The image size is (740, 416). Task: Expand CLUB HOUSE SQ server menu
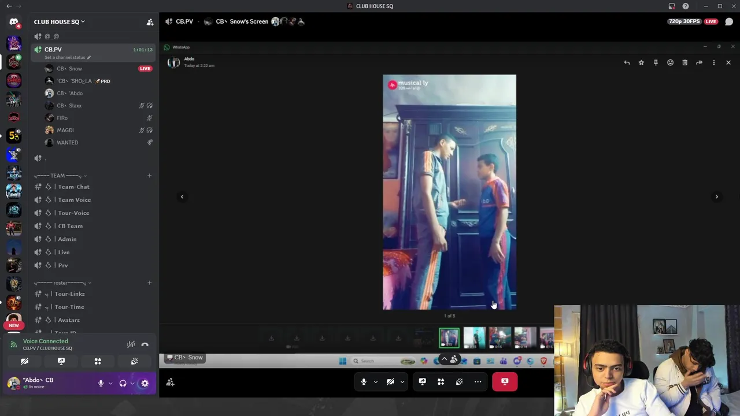tap(59, 22)
